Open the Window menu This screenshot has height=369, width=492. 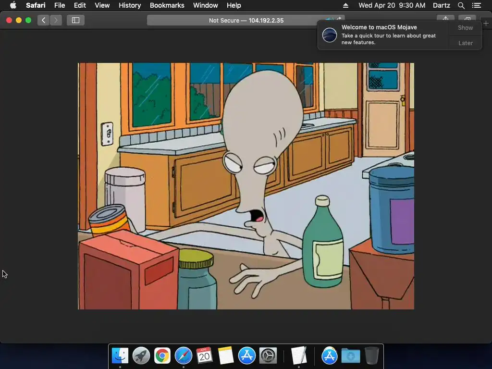[205, 5]
